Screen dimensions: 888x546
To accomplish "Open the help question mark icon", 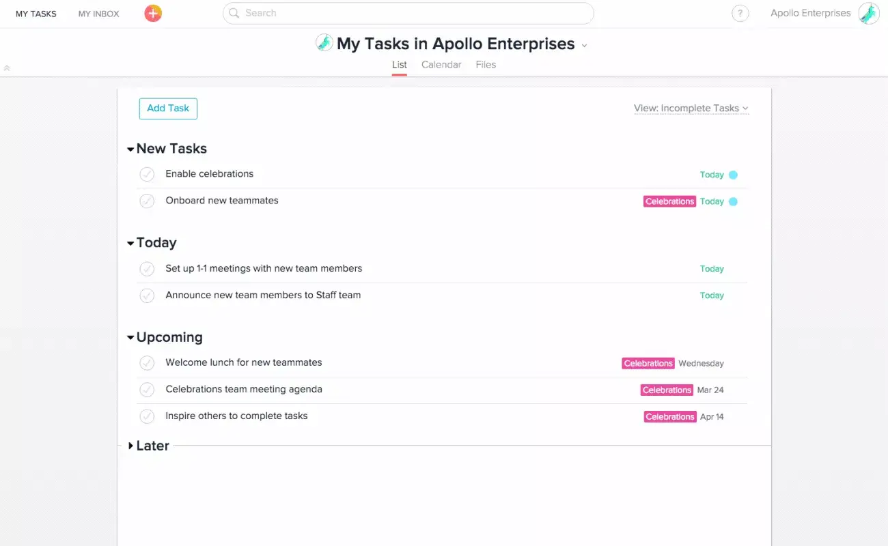I will [x=740, y=13].
